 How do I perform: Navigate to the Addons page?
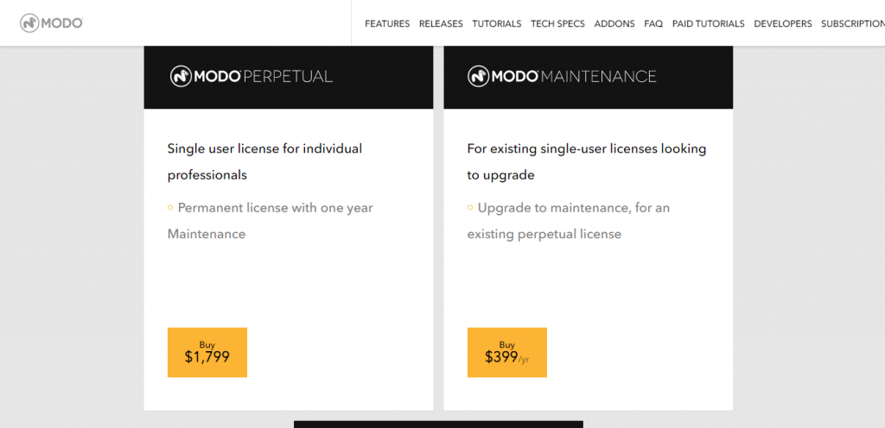(x=614, y=24)
